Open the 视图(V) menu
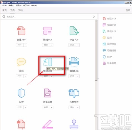This screenshot has height=130, width=132. (x=19, y=6)
